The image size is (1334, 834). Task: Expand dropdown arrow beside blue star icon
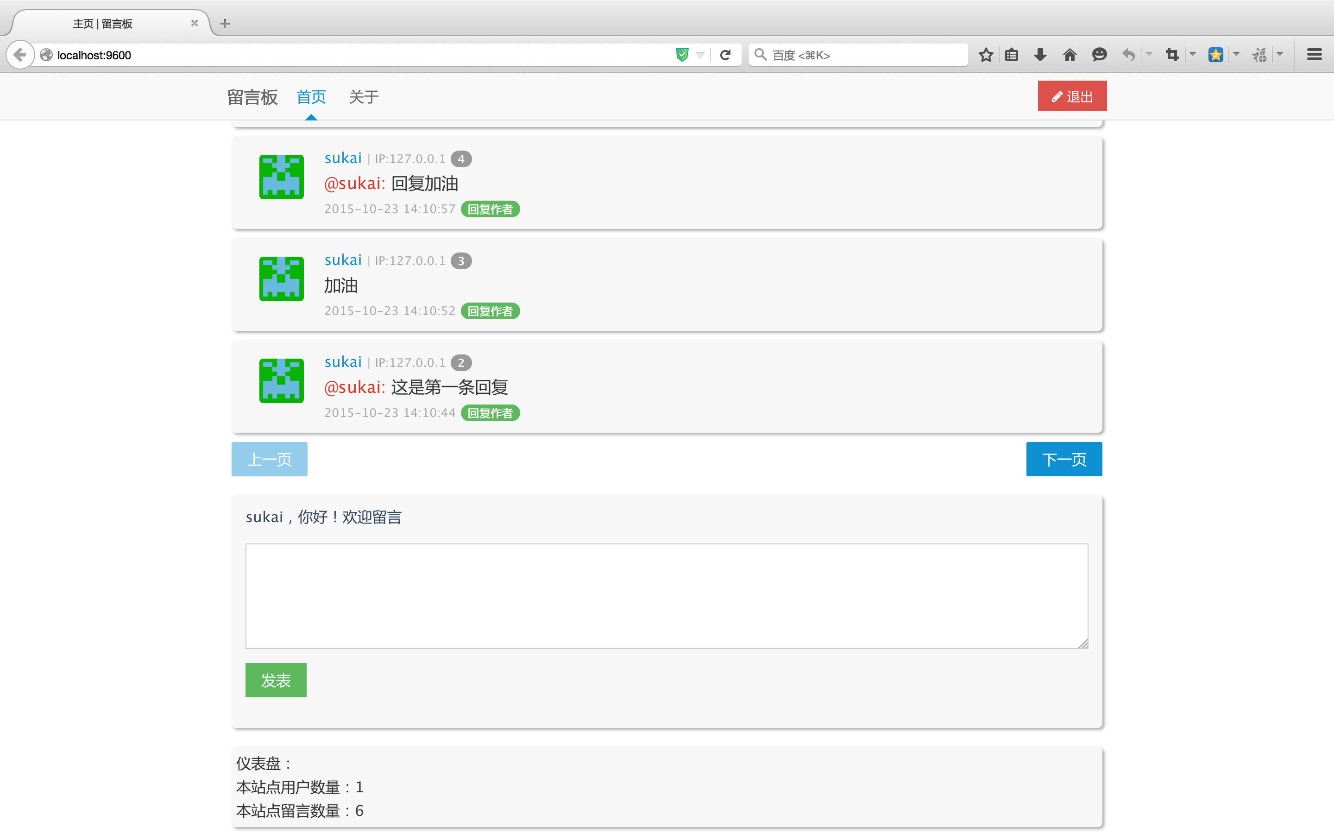pyautogui.click(x=1236, y=55)
